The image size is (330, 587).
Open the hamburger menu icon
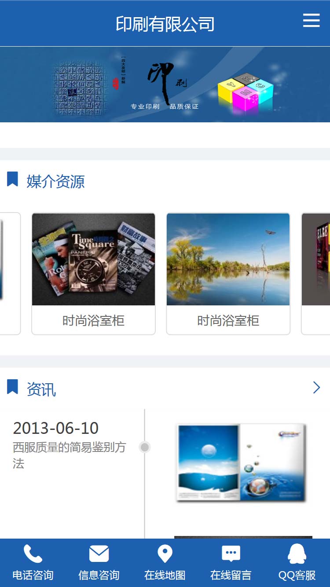(x=312, y=20)
